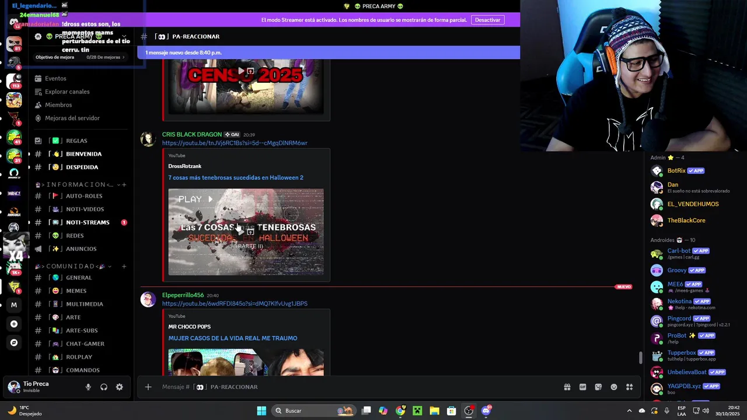
Task: Click the Add a Server plus icon
Action: point(14,324)
